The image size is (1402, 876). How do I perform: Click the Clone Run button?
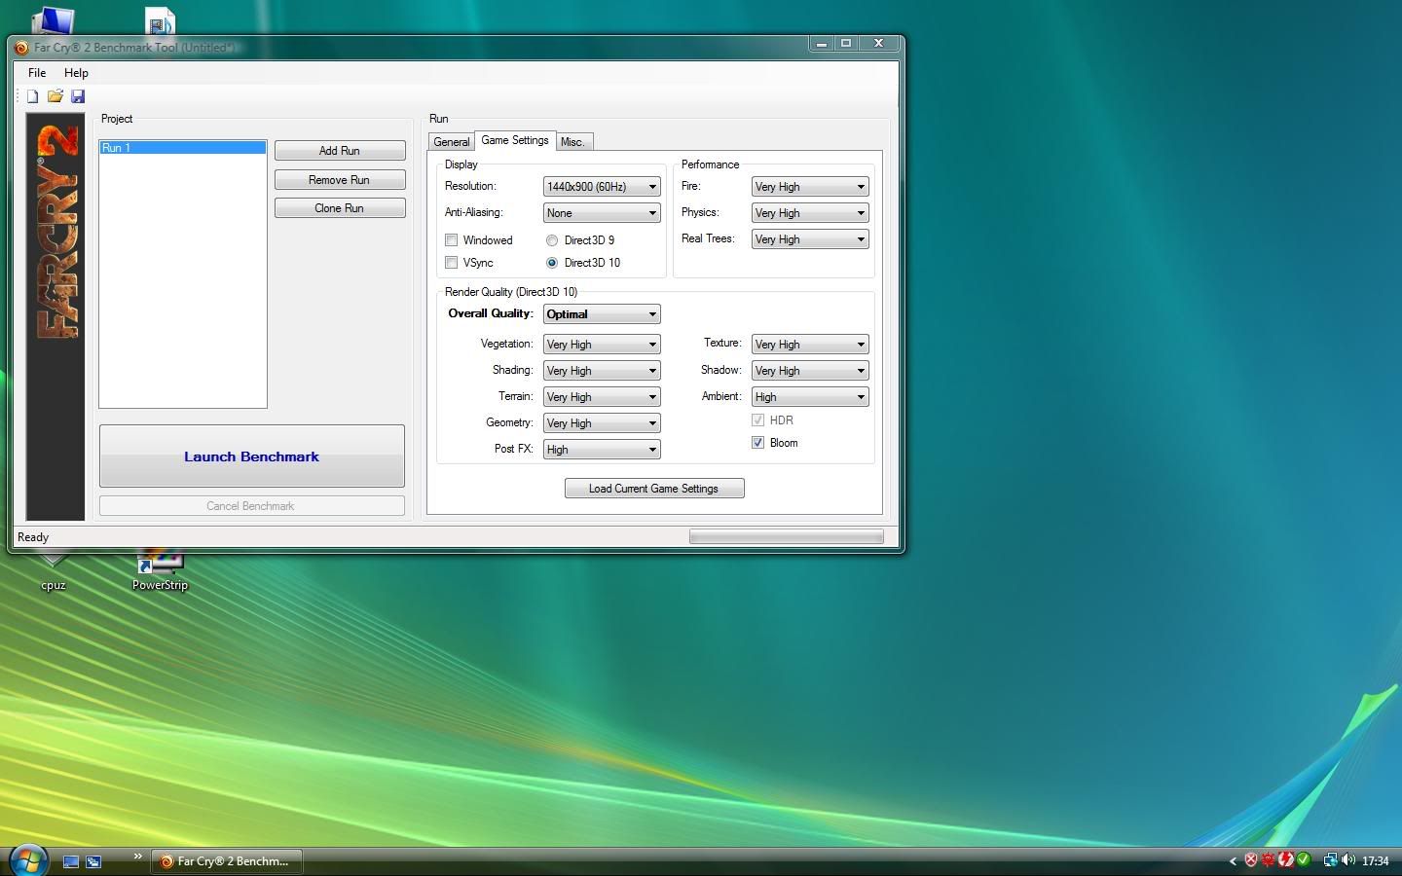(x=340, y=208)
